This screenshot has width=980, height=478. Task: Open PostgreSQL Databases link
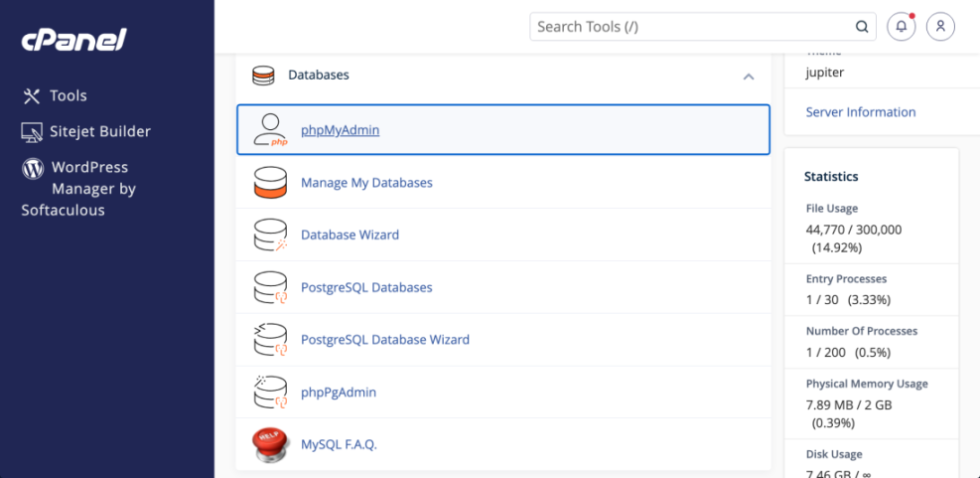click(x=366, y=287)
